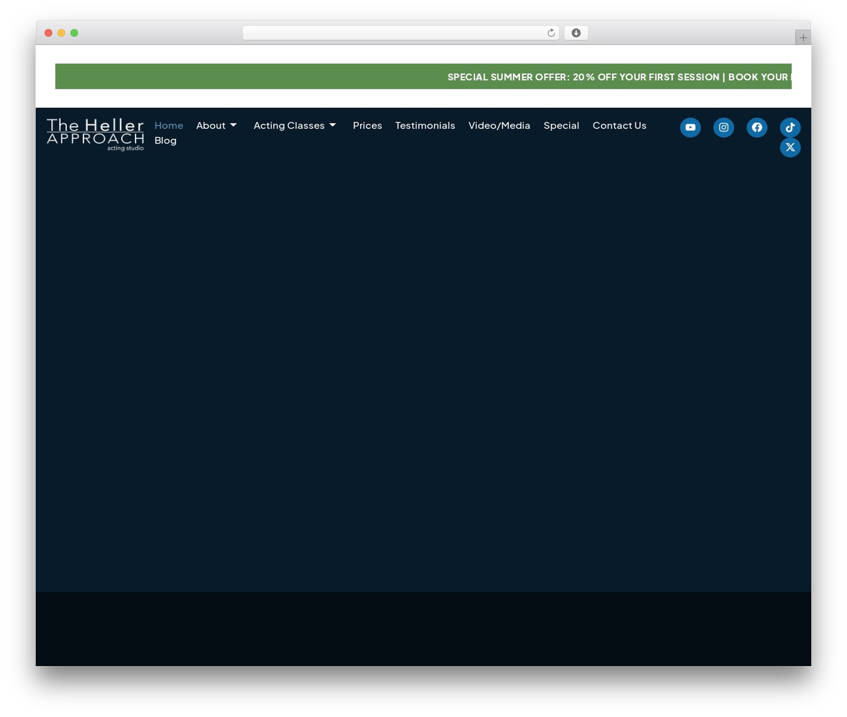The width and height of the screenshot is (847, 717).
Task: Open the YouTube social icon
Action: click(x=690, y=127)
